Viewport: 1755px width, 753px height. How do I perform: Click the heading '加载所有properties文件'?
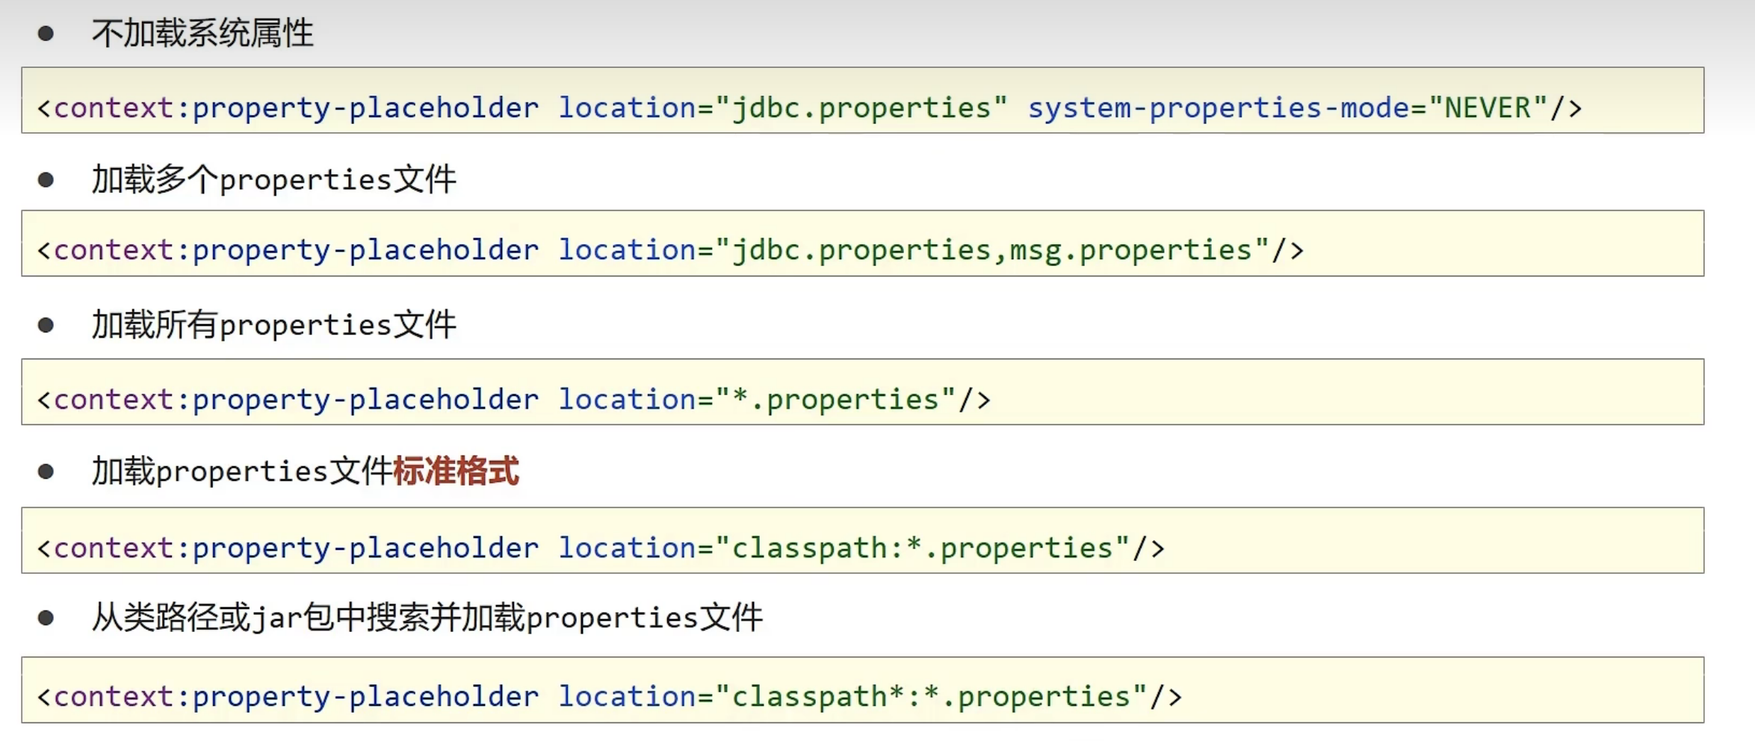(x=273, y=325)
